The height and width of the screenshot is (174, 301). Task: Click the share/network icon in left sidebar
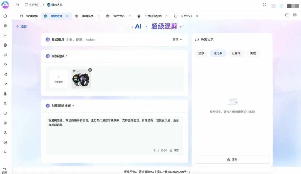point(6,74)
